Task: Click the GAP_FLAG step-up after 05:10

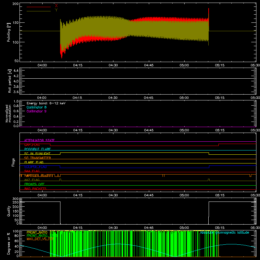Action: pyautogui.click(x=218, y=145)
